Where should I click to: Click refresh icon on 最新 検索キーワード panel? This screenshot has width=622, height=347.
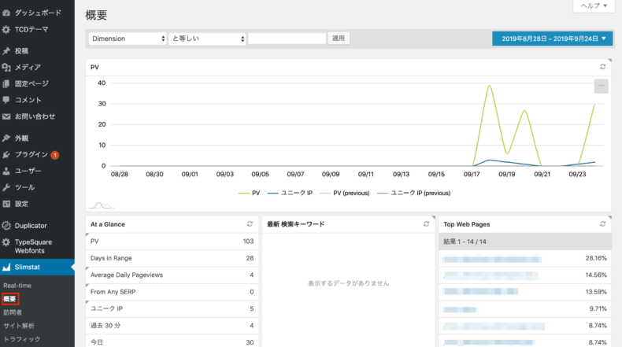point(426,224)
